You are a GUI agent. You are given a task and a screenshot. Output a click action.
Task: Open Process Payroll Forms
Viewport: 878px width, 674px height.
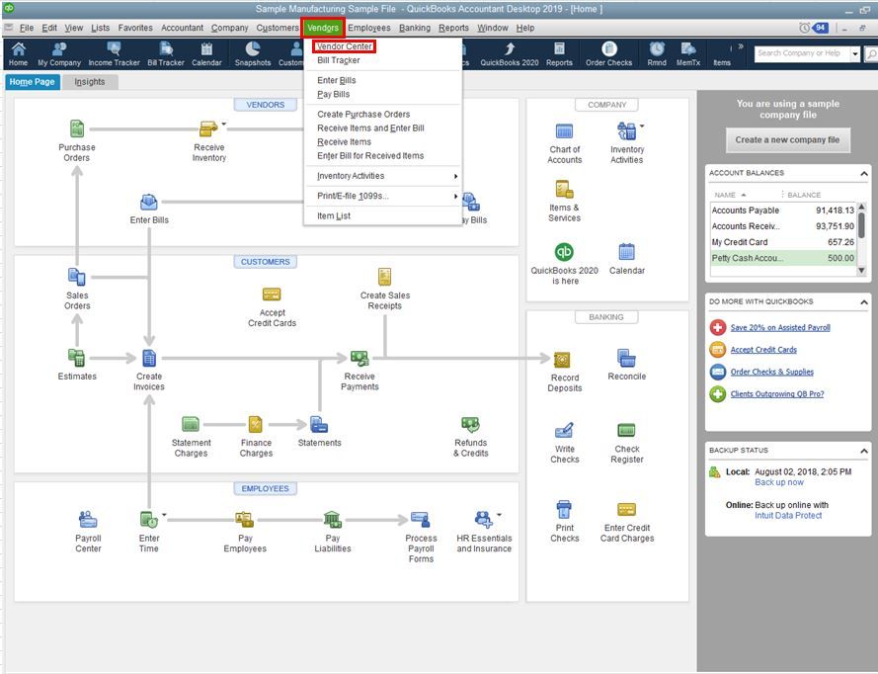click(421, 520)
